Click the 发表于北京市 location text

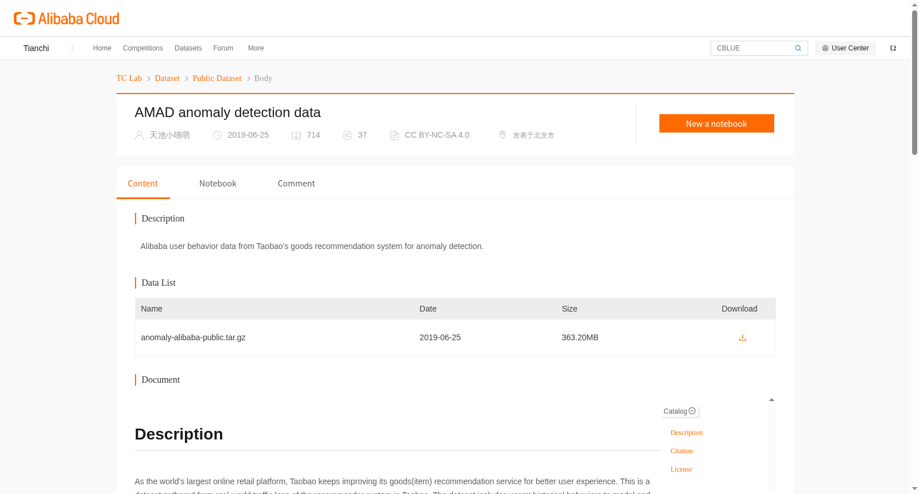pos(534,135)
